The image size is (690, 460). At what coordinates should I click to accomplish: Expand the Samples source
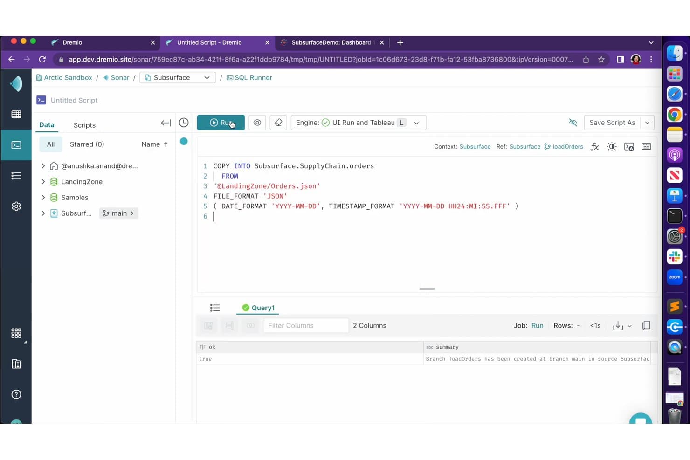point(43,198)
